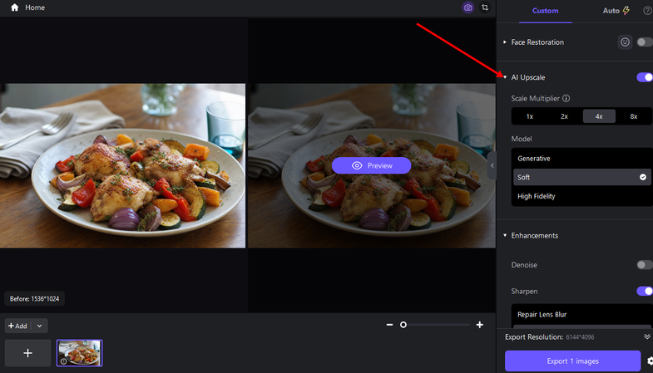Viewport: 653px width, 373px height.
Task: Choose the High Fidelity model
Action: click(x=581, y=196)
